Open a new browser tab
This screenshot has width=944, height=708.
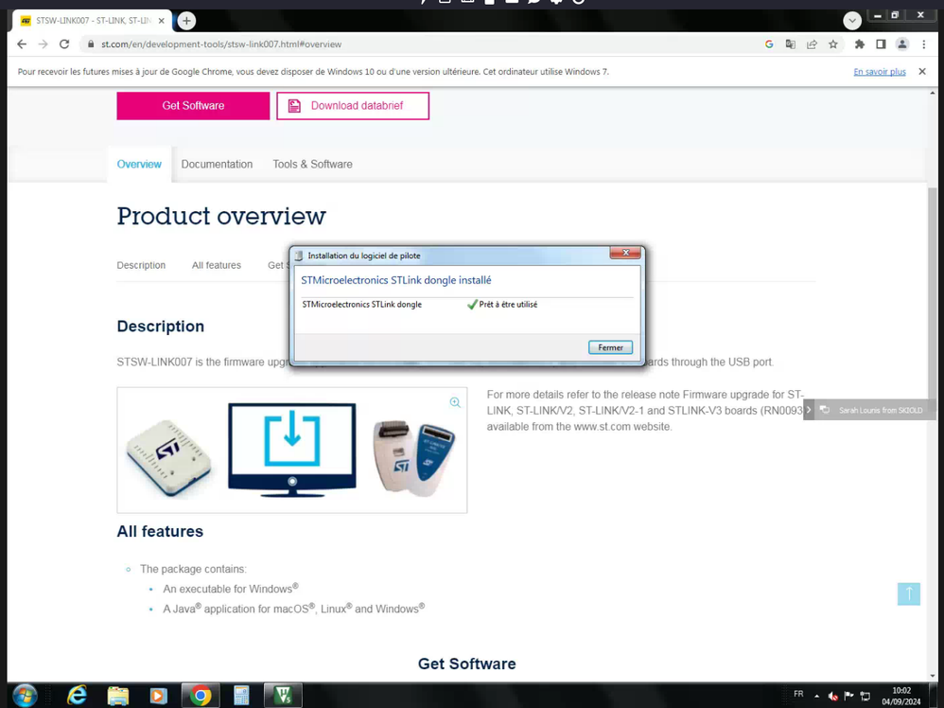[186, 21]
